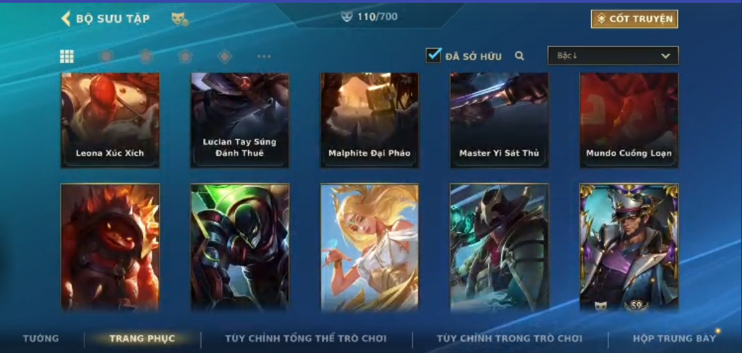Screen dimensions: 742x353
Task: Open Tùy Chỉnh Trong Trò Chơi tab
Action: click(x=509, y=338)
